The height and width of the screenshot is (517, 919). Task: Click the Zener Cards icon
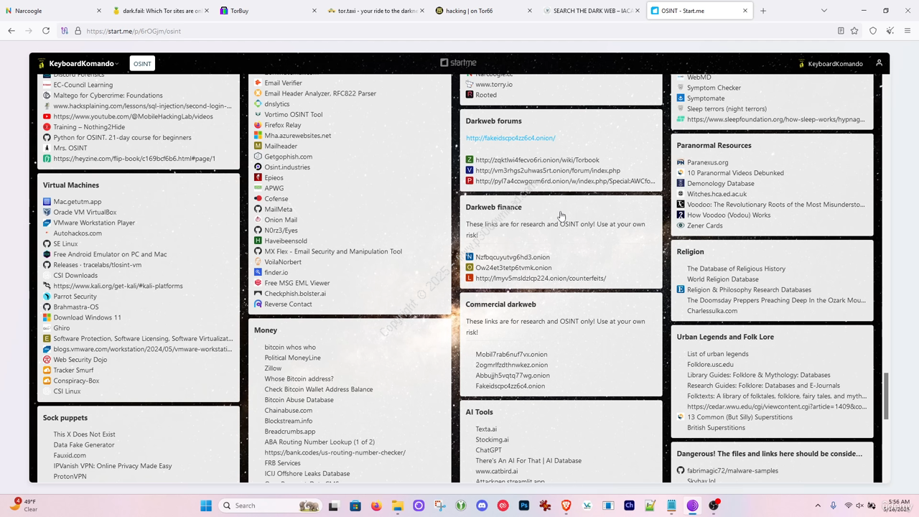point(681,225)
